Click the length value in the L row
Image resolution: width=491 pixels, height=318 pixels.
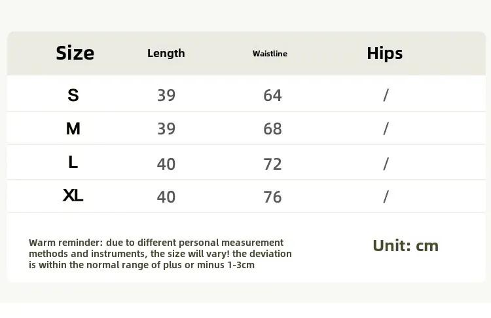pyautogui.click(x=166, y=164)
